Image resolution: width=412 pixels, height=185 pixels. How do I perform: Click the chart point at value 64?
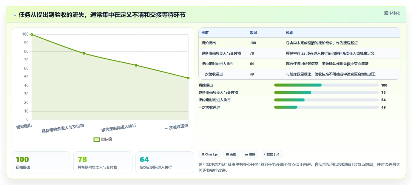pyautogui.click(x=136, y=65)
